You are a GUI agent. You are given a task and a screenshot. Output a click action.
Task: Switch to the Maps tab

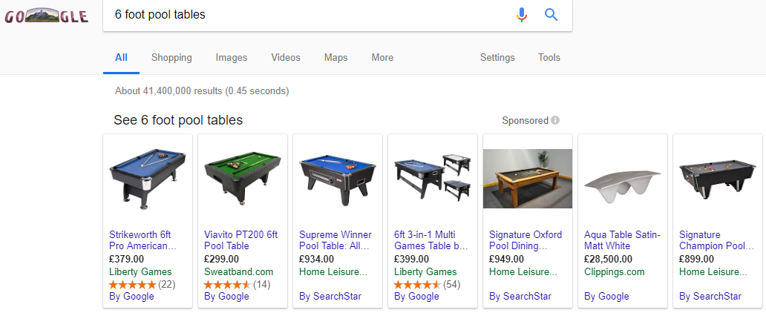point(335,58)
